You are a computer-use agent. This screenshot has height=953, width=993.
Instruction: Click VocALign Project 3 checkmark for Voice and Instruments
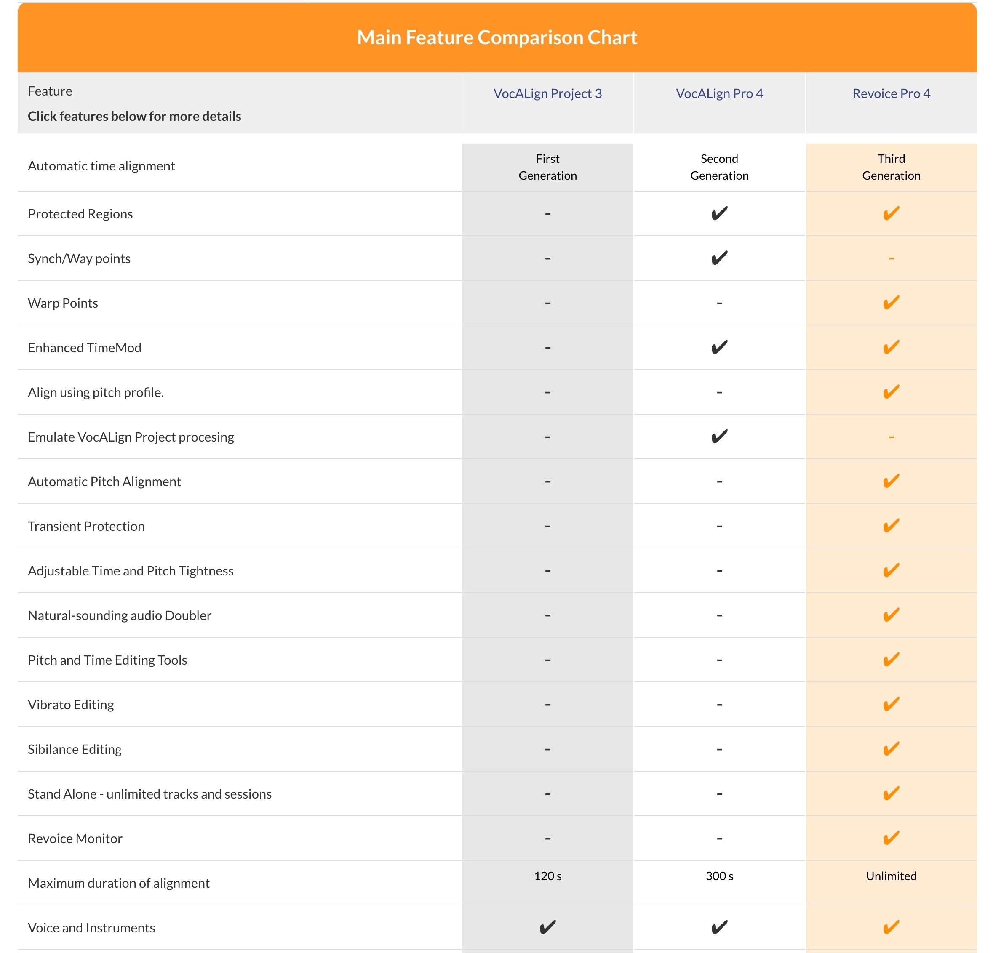pos(547,927)
